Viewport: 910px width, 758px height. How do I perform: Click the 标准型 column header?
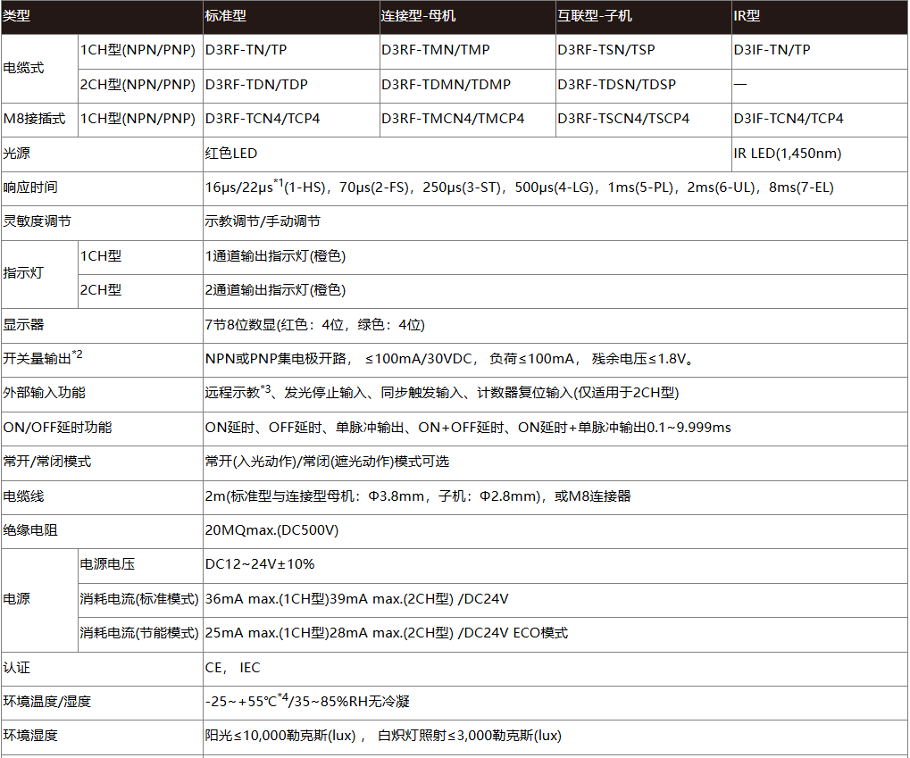223,17
